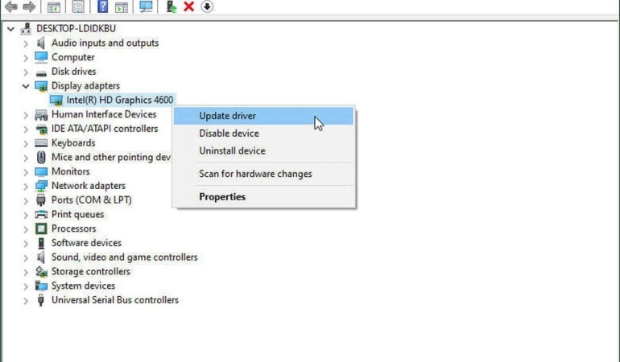Select the Keyboards label
Image resolution: width=620 pixels, height=362 pixels.
73,143
